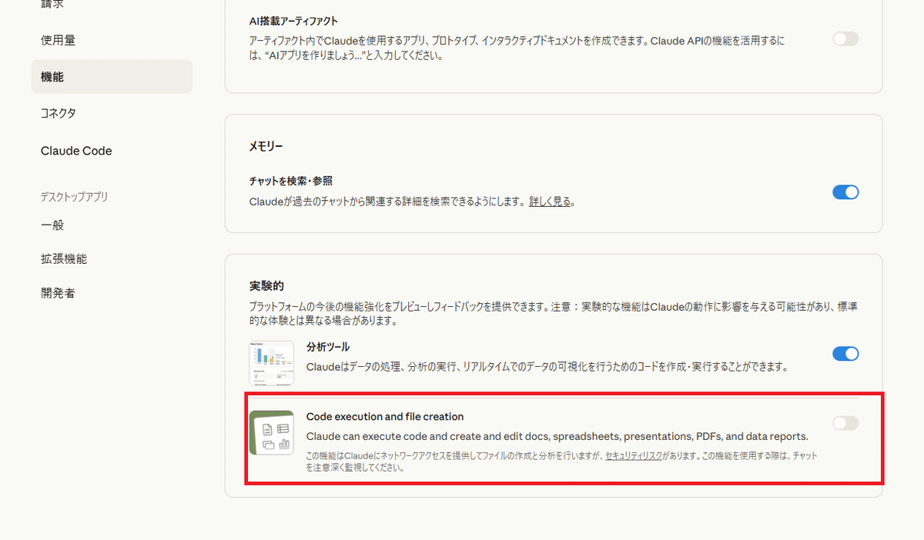Enable the AI搭載アーティファクト toggle
The width and height of the screenshot is (924, 540).
[845, 38]
